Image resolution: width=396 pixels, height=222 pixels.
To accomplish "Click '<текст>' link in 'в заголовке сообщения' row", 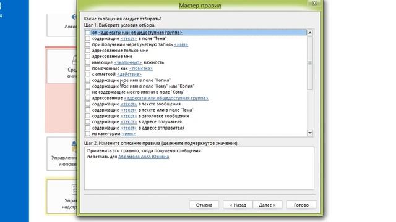I will (x=129, y=116).
